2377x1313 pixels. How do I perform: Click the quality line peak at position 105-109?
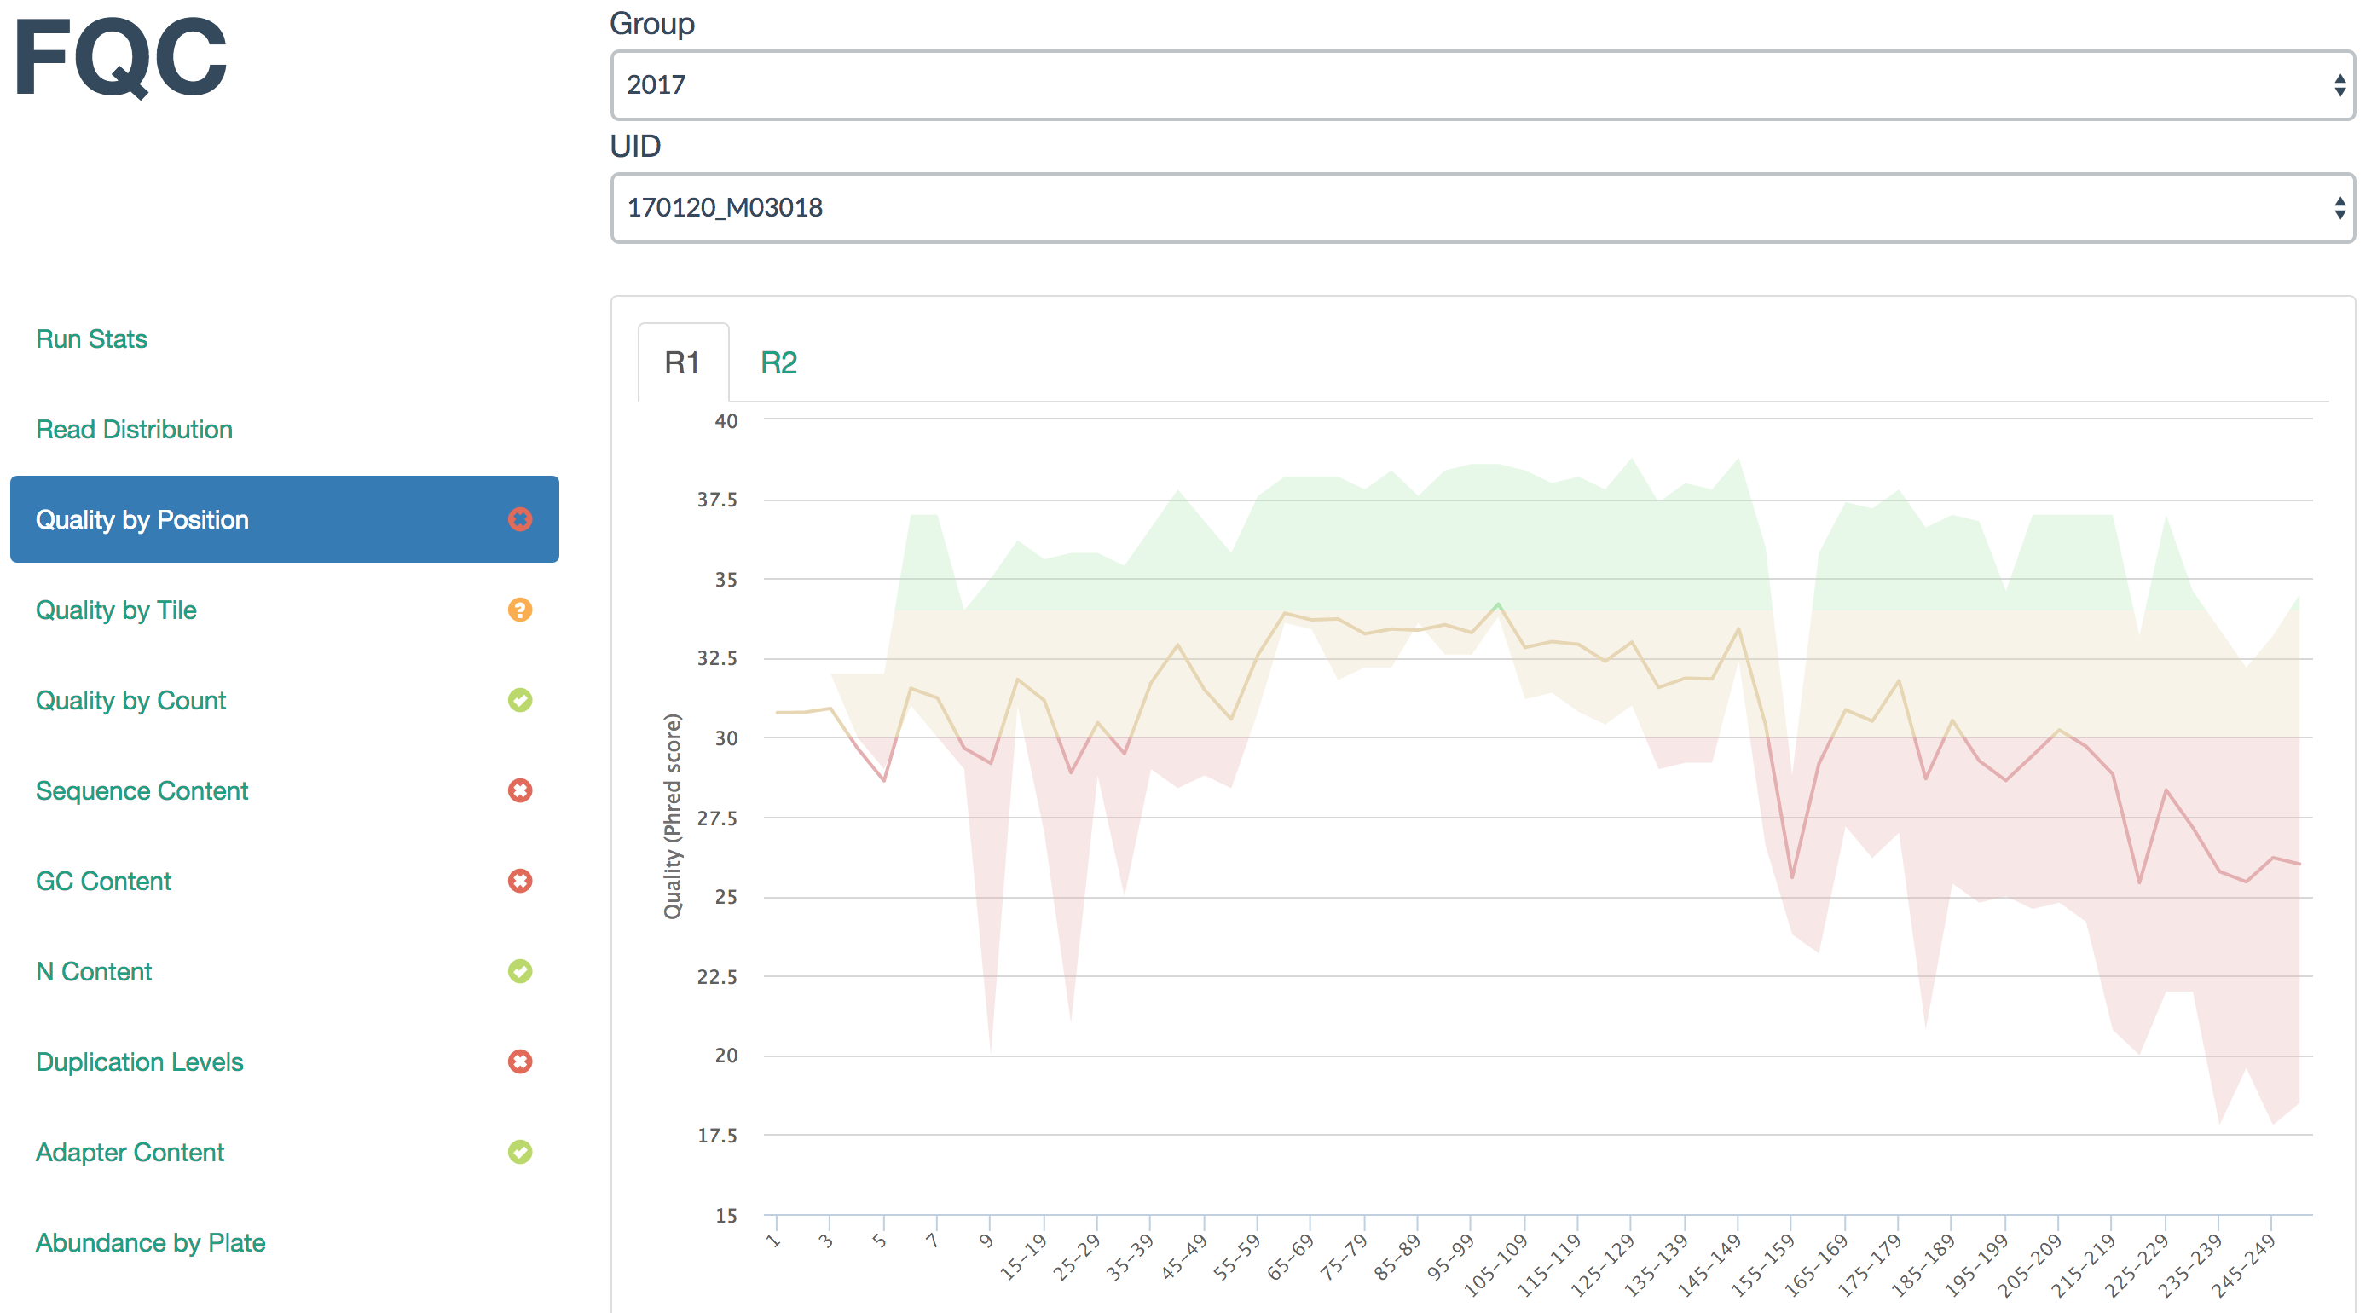click(x=1498, y=605)
